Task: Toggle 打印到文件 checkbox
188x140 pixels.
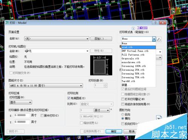Action: [x=11, y=73]
